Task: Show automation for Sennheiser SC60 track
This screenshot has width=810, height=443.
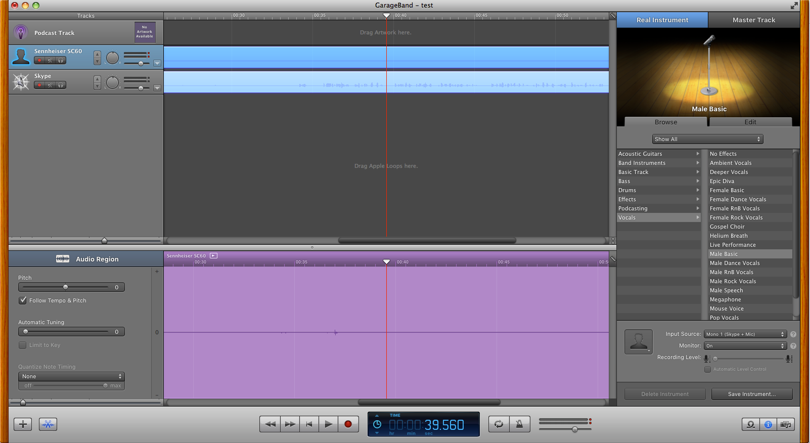Action: [157, 63]
